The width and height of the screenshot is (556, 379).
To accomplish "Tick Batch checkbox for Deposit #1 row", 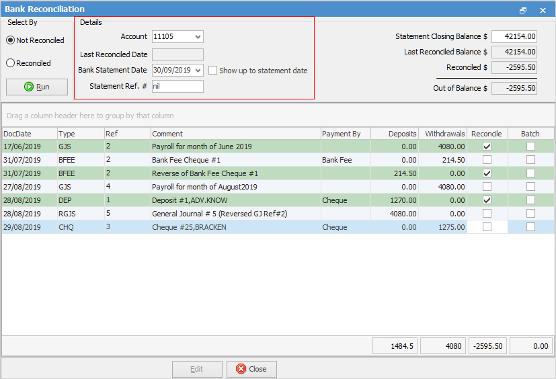I will click(x=530, y=200).
